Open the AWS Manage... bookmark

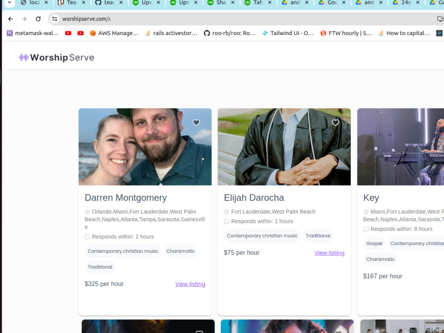tap(114, 33)
